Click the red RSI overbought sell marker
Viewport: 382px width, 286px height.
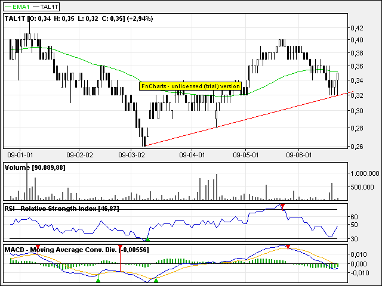(282, 207)
